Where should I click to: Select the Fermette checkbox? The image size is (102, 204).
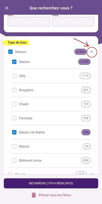pyautogui.click(x=14, y=118)
